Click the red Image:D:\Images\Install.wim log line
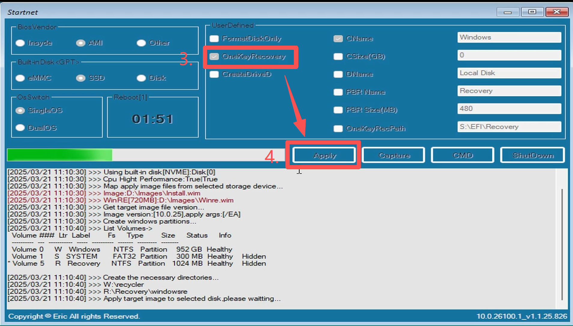This screenshot has height=326, width=573. point(104,193)
